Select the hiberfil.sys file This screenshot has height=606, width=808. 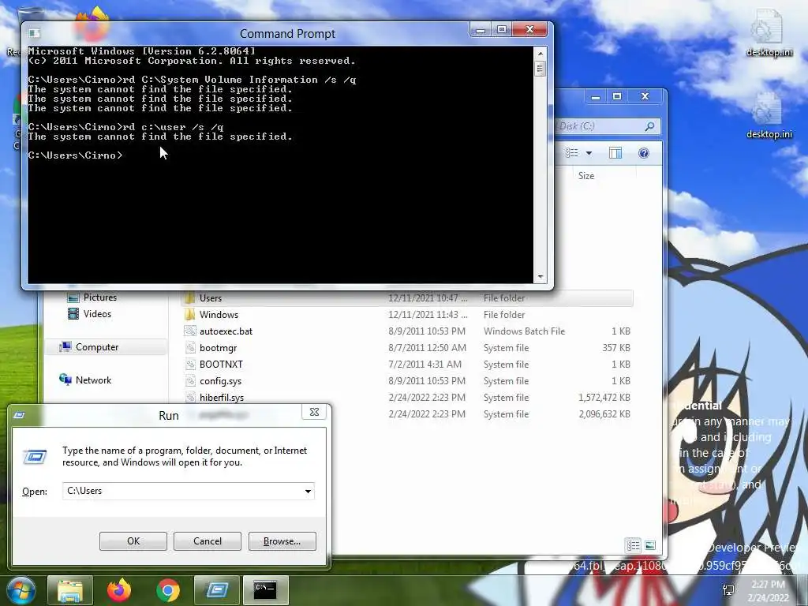(x=407, y=398)
